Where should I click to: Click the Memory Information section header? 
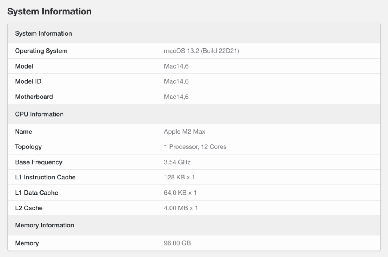click(44, 225)
